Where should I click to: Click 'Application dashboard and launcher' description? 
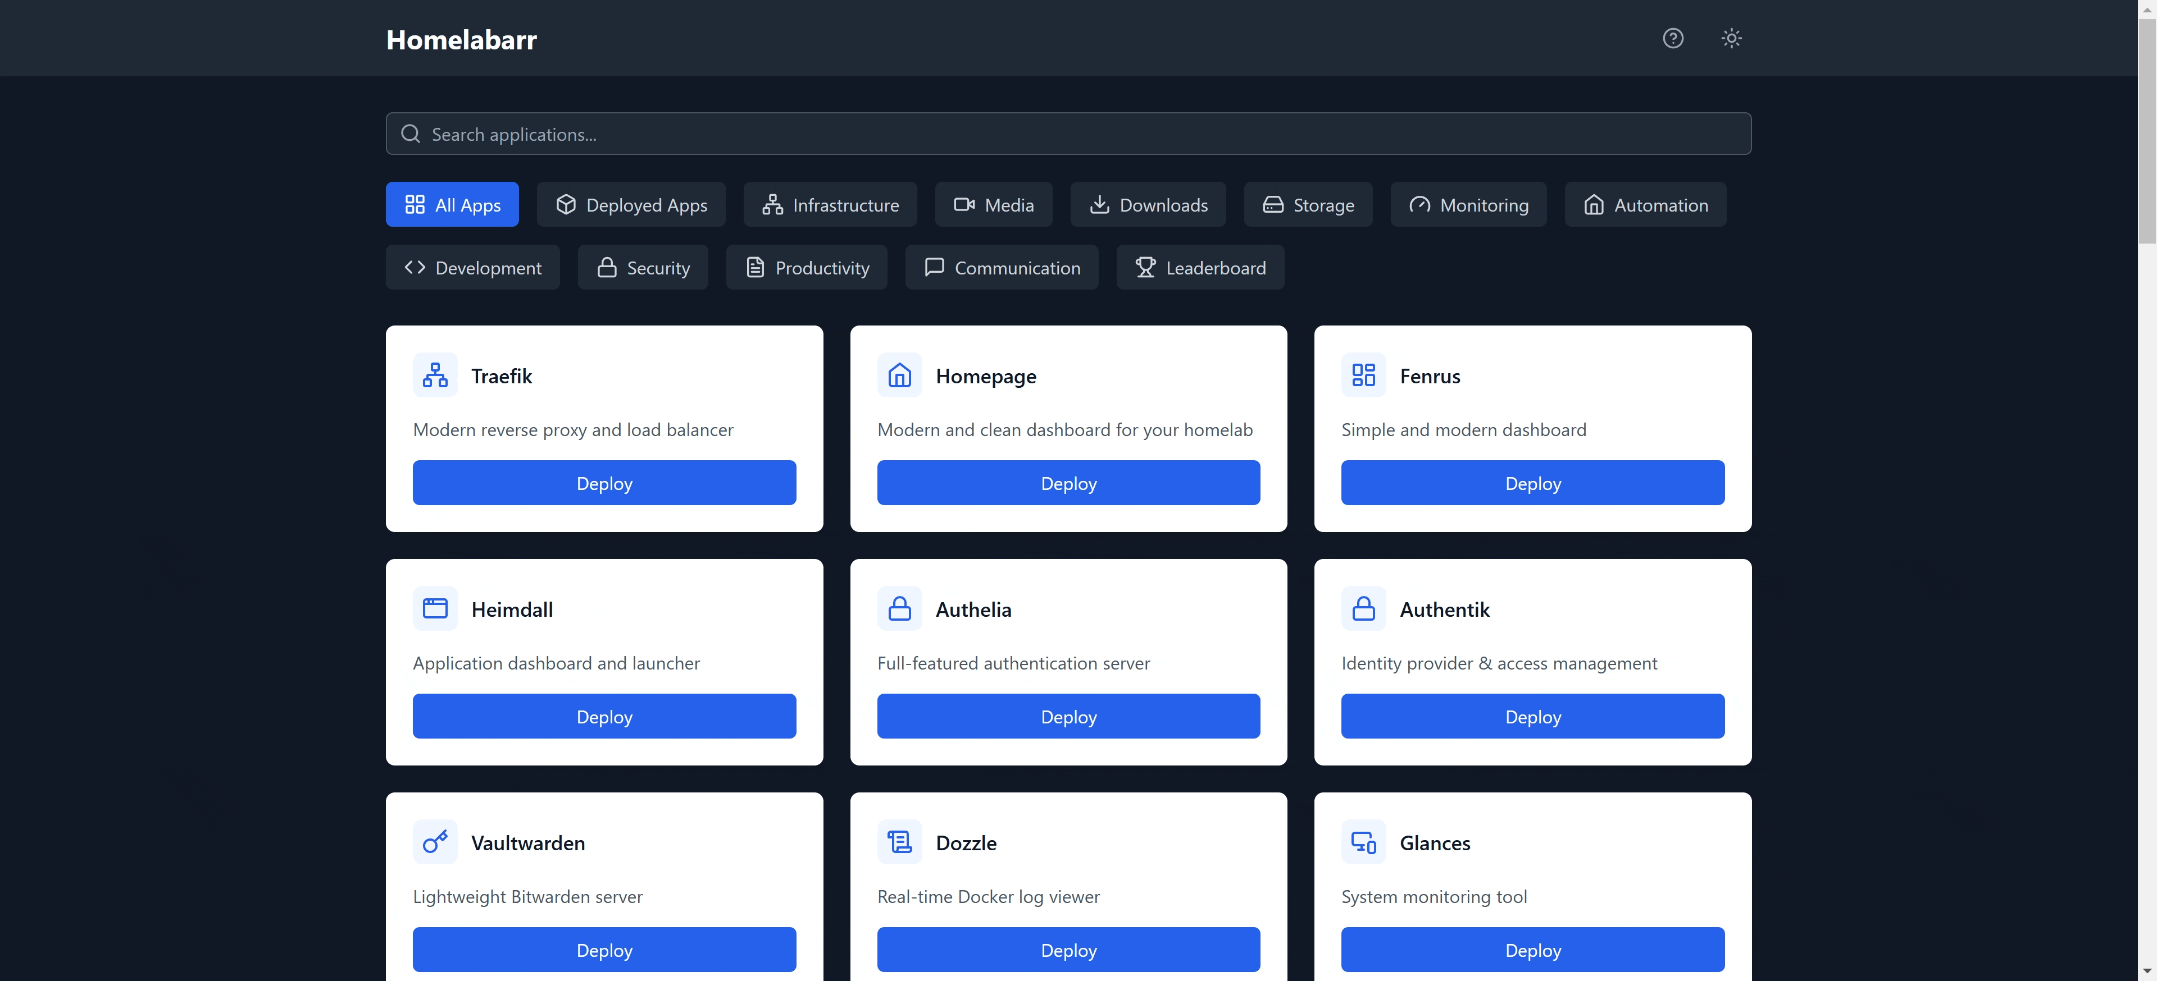pos(556,663)
